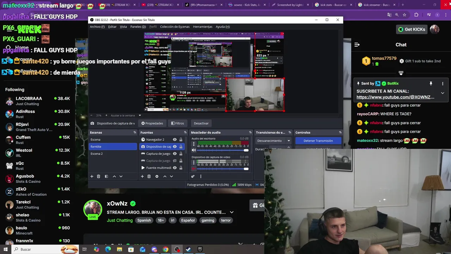Open Chrome extensions puzzle icon

click(x=416, y=15)
